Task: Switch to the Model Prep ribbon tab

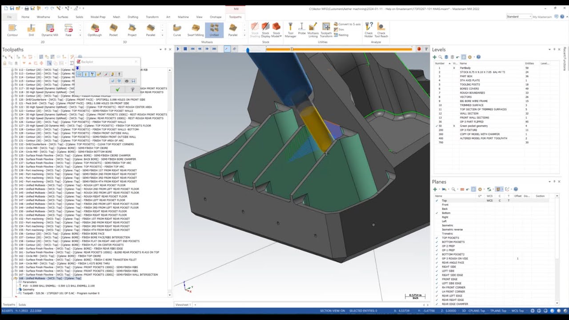Action: (98, 17)
